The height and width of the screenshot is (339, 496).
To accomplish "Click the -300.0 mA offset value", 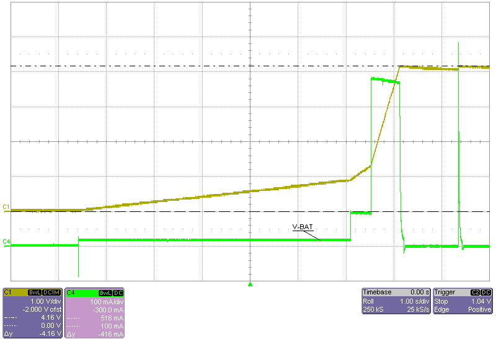I will pos(108,310).
